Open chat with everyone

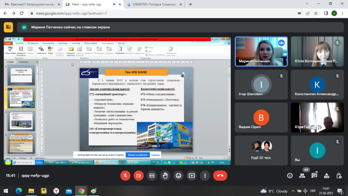click(314, 176)
